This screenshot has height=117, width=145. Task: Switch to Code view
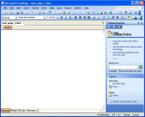[22, 110]
